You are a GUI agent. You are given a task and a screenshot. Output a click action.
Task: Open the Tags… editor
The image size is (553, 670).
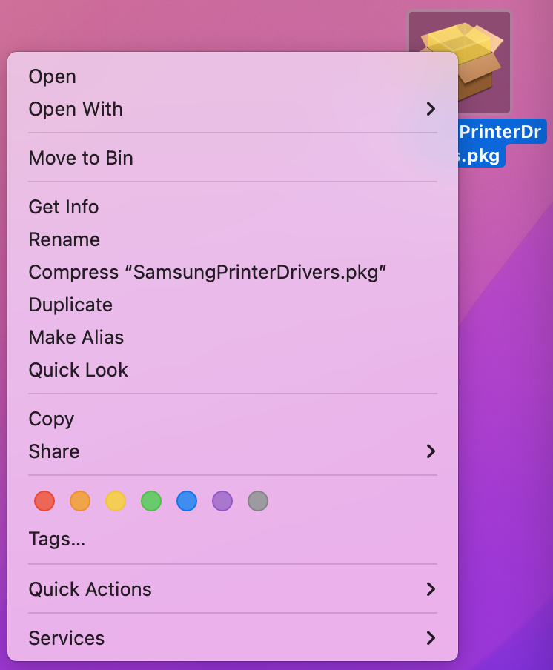pos(233,539)
